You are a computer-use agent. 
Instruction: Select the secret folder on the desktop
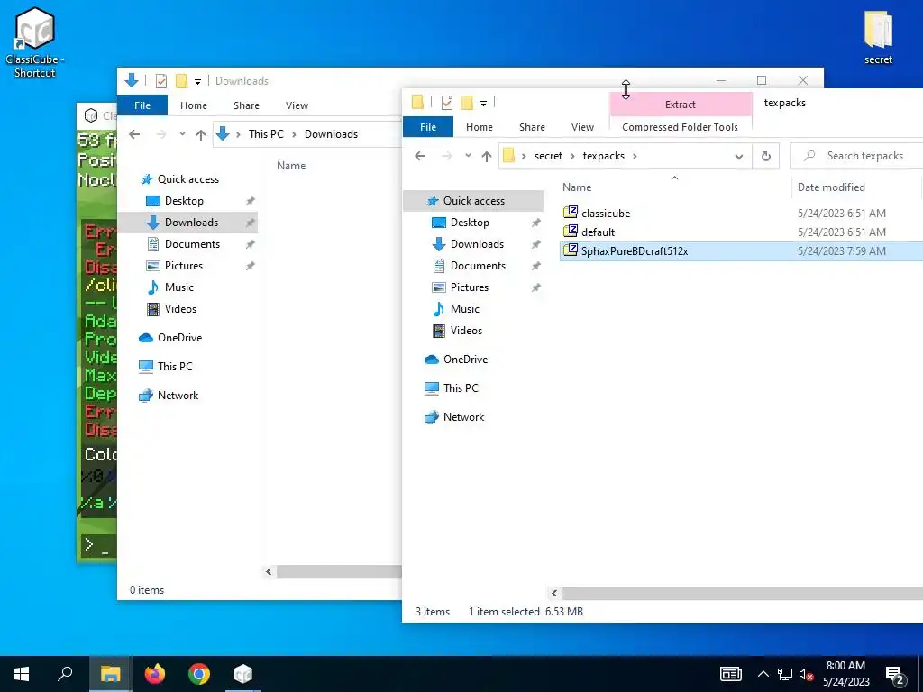click(878, 38)
